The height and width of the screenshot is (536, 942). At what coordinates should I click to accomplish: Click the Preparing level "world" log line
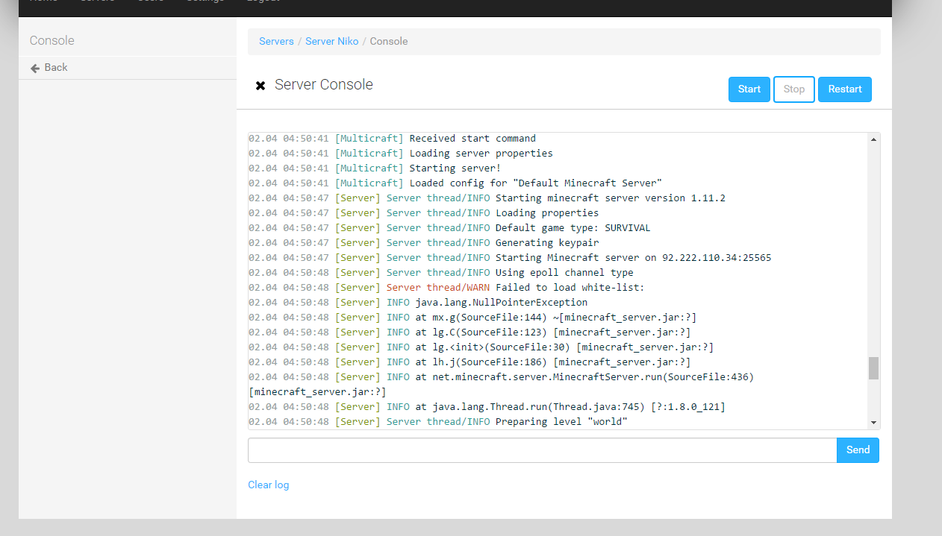tap(561, 422)
